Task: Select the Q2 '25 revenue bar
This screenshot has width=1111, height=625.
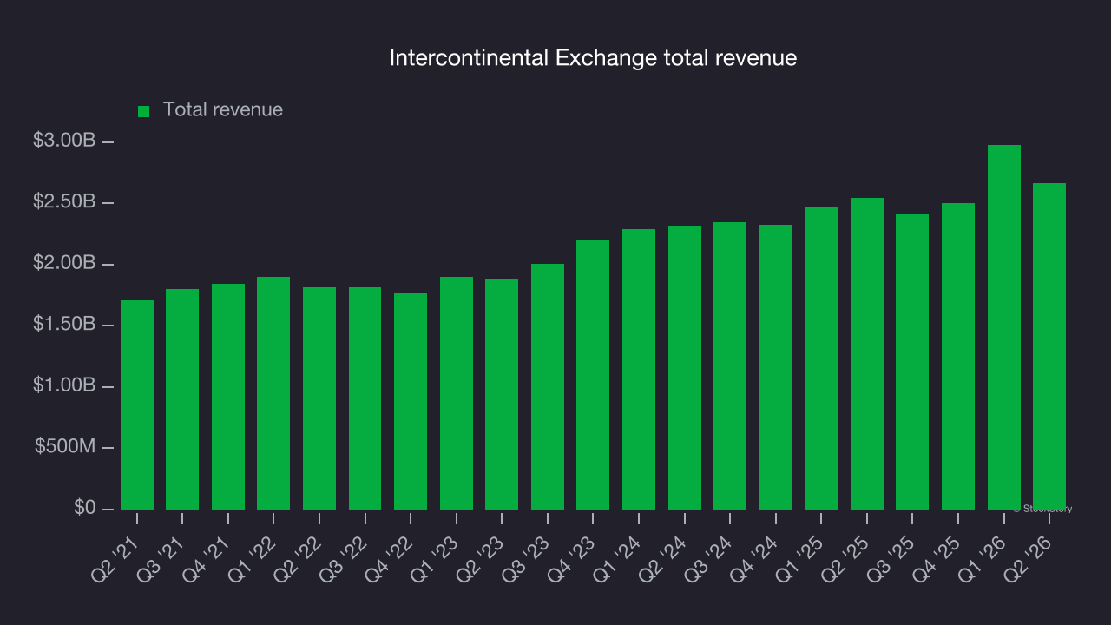Action: coord(867,353)
